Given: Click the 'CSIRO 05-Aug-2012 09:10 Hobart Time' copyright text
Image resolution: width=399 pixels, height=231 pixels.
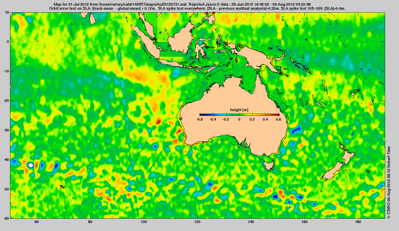Looking at the screenshot, I should [389, 182].
